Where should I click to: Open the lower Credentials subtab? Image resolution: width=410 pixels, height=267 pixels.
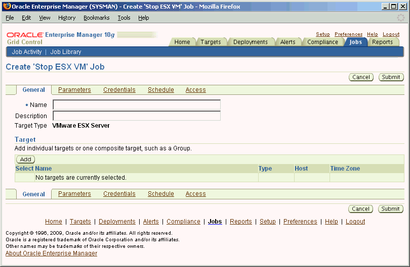(x=119, y=194)
